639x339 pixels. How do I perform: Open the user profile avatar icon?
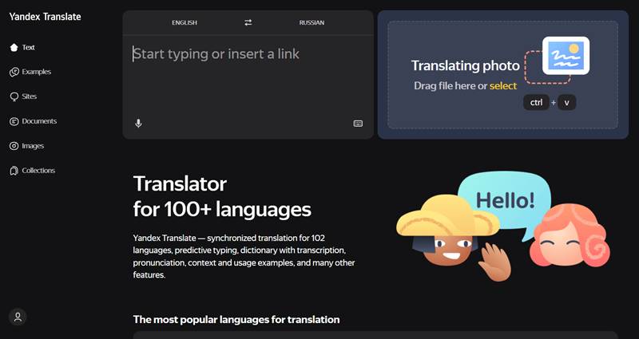click(18, 317)
